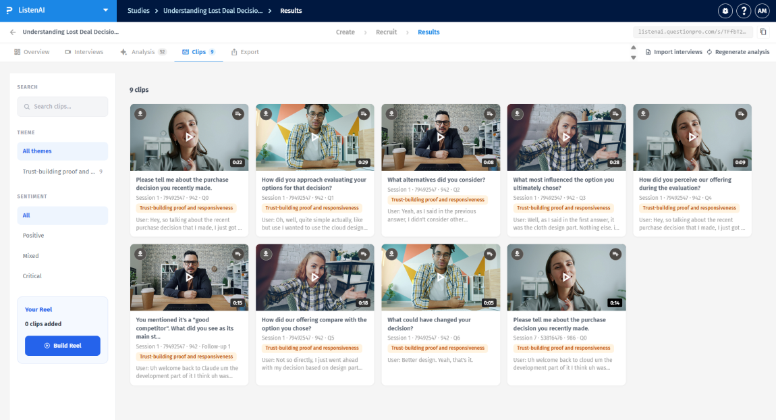Go to Studies in the breadcrumb
The width and height of the screenshot is (776, 420).
(138, 10)
